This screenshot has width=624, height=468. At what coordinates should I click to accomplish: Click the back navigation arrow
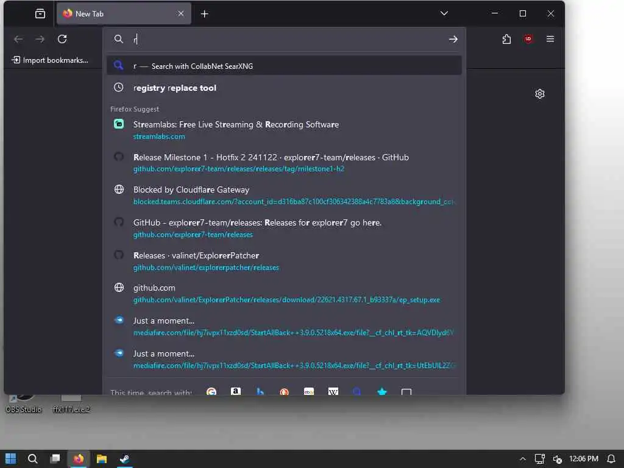(18, 39)
